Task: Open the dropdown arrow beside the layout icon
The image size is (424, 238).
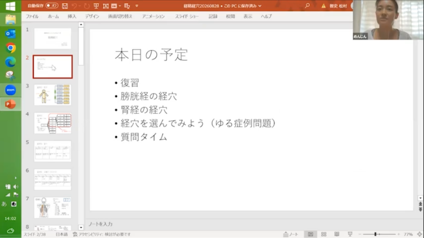Action: tap(120, 6)
